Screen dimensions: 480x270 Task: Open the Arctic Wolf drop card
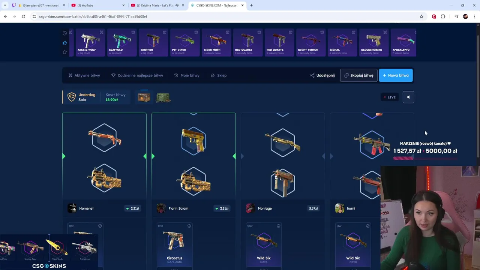pos(90,42)
